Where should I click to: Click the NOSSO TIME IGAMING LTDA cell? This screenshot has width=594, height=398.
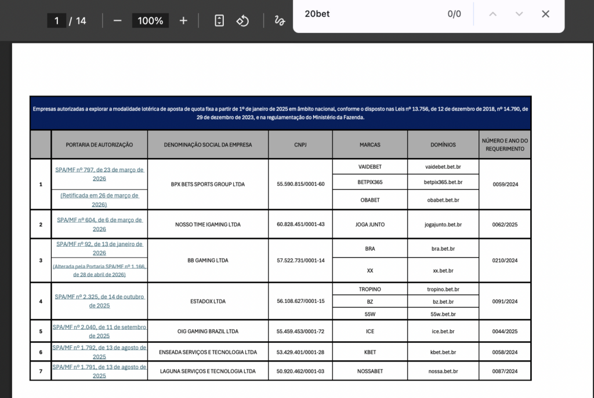(208, 224)
